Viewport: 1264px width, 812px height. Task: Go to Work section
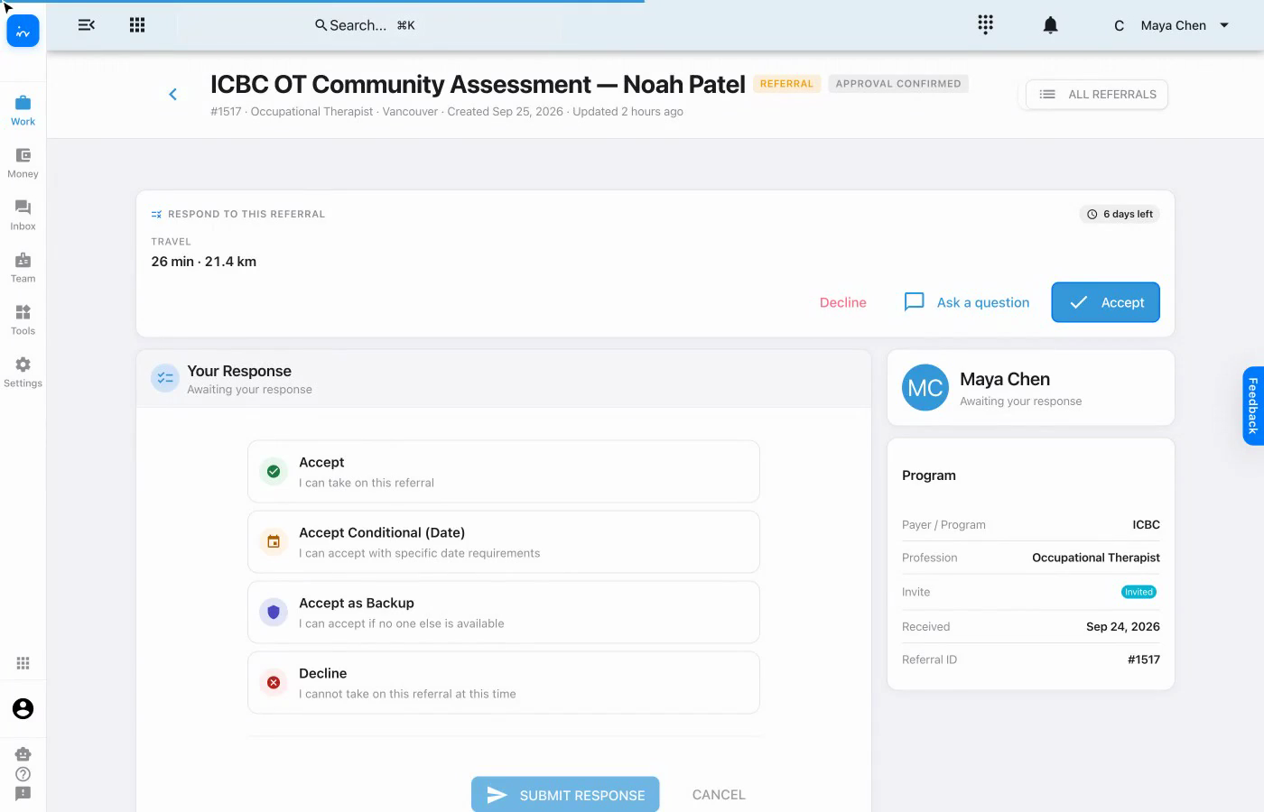tap(23, 110)
